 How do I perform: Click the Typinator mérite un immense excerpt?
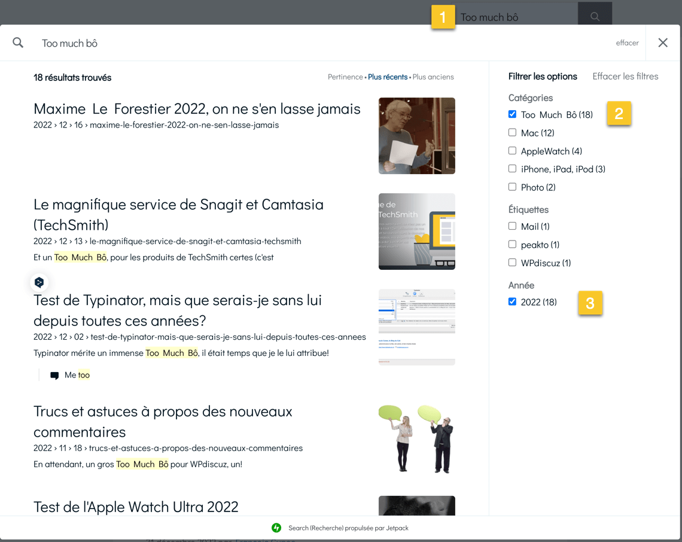click(181, 353)
